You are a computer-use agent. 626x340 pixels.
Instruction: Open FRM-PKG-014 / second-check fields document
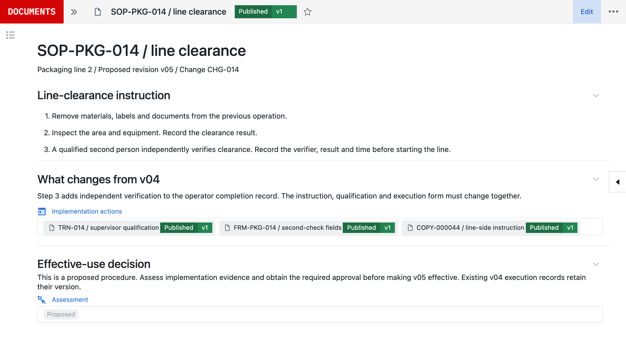287,228
